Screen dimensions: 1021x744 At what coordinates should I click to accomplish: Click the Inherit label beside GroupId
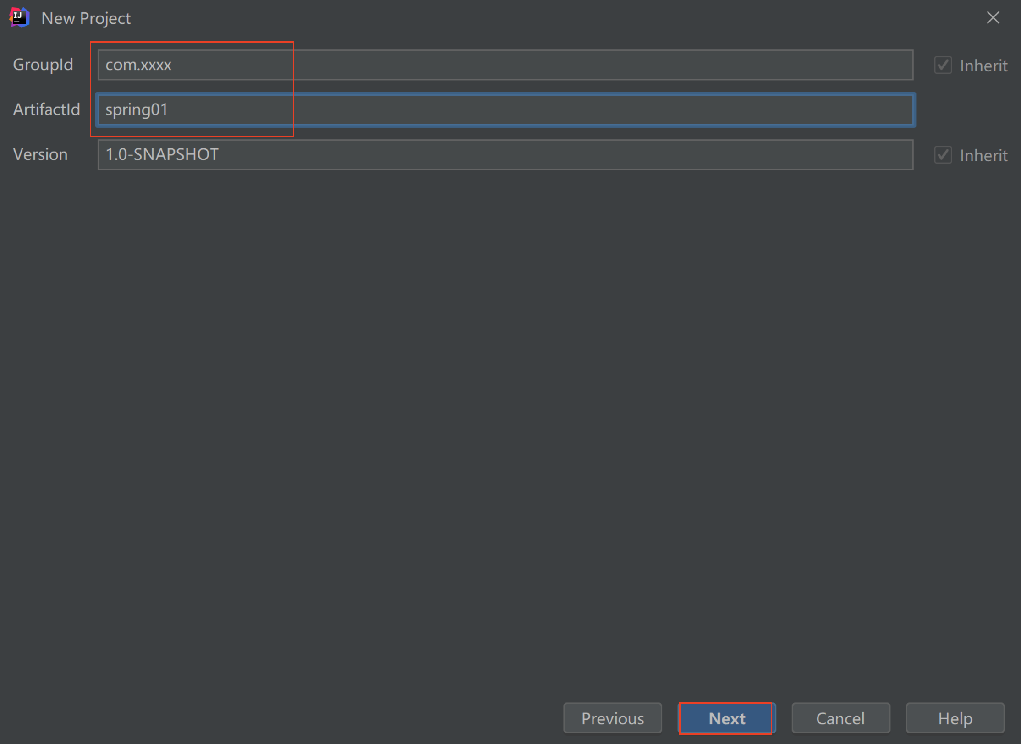point(983,66)
